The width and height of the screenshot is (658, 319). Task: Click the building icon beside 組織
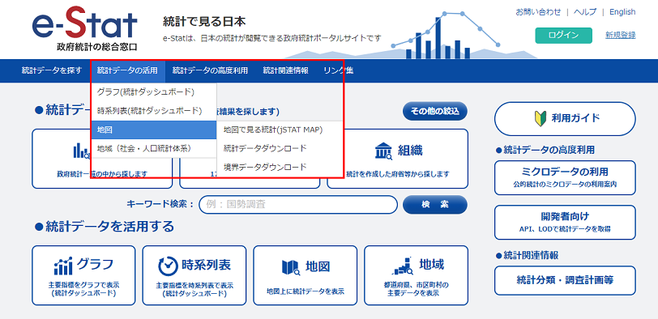point(383,151)
